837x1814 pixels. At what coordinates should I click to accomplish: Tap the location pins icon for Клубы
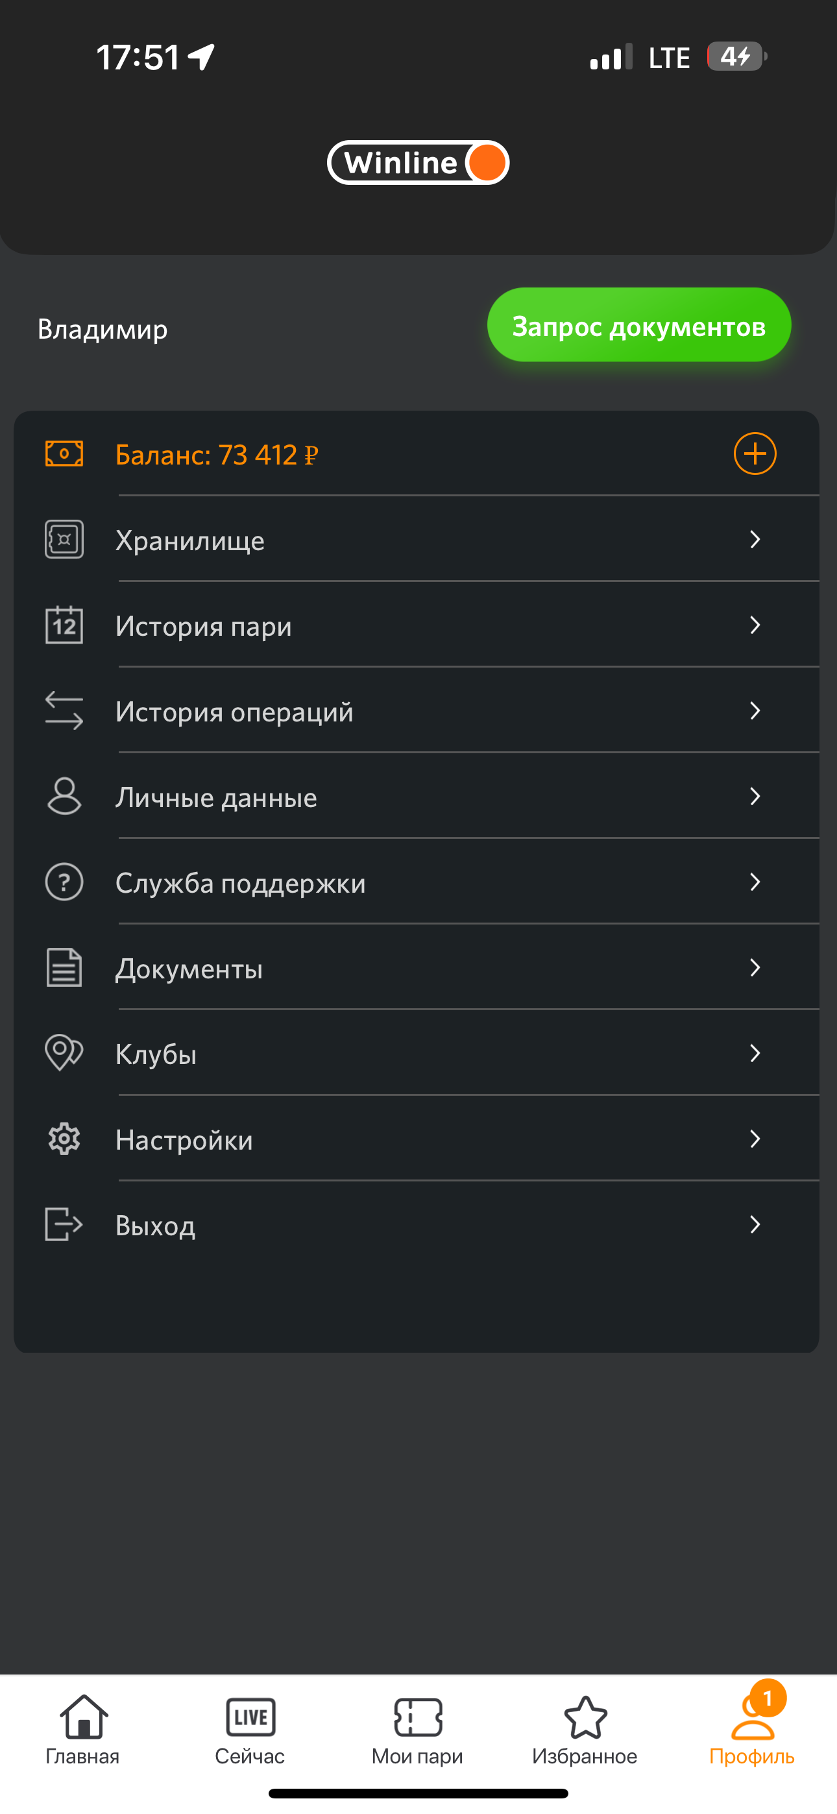(64, 1054)
